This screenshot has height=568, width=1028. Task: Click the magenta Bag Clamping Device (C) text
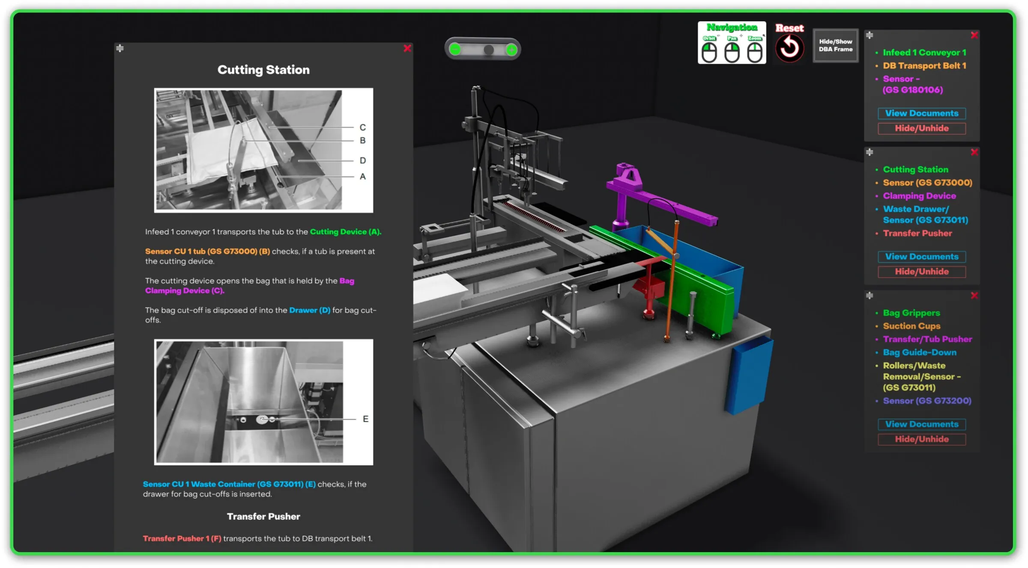(249, 286)
